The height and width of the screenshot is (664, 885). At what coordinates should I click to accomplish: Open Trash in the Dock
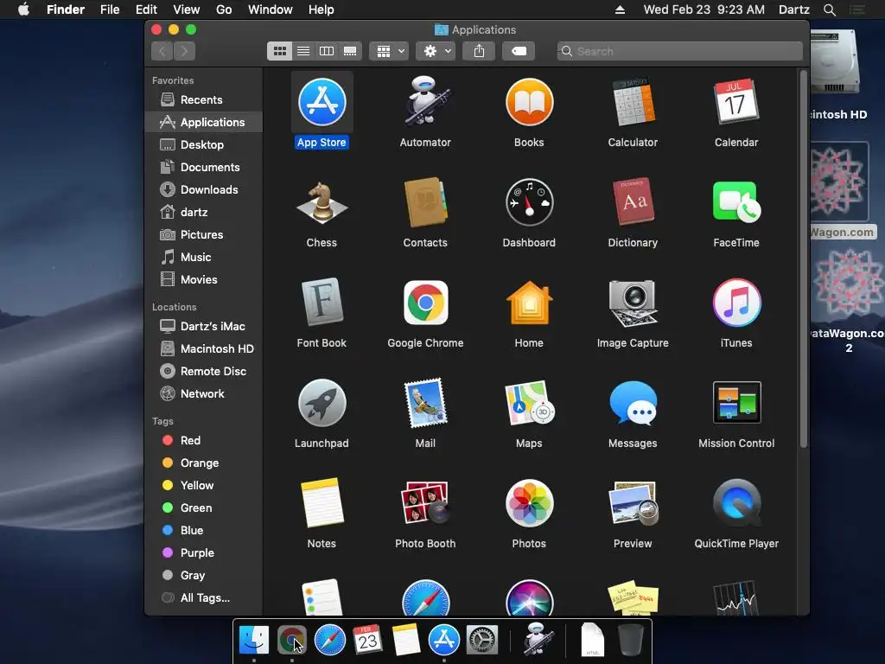[631, 640]
